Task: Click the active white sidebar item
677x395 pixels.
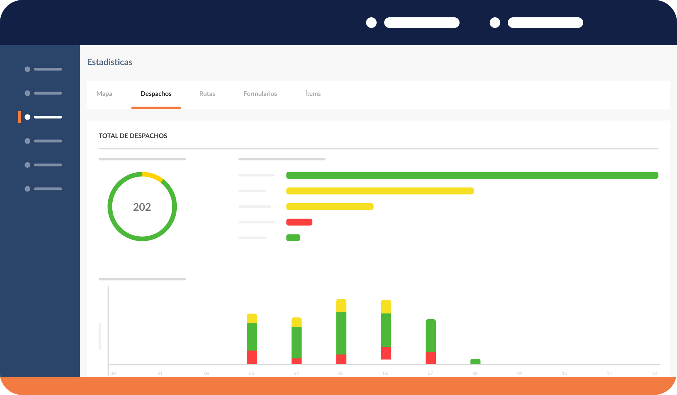Action: (43, 117)
